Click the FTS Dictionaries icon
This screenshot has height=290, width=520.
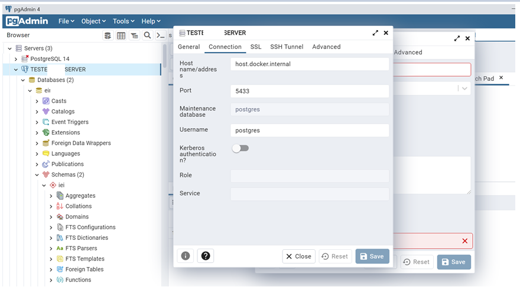tap(60, 237)
